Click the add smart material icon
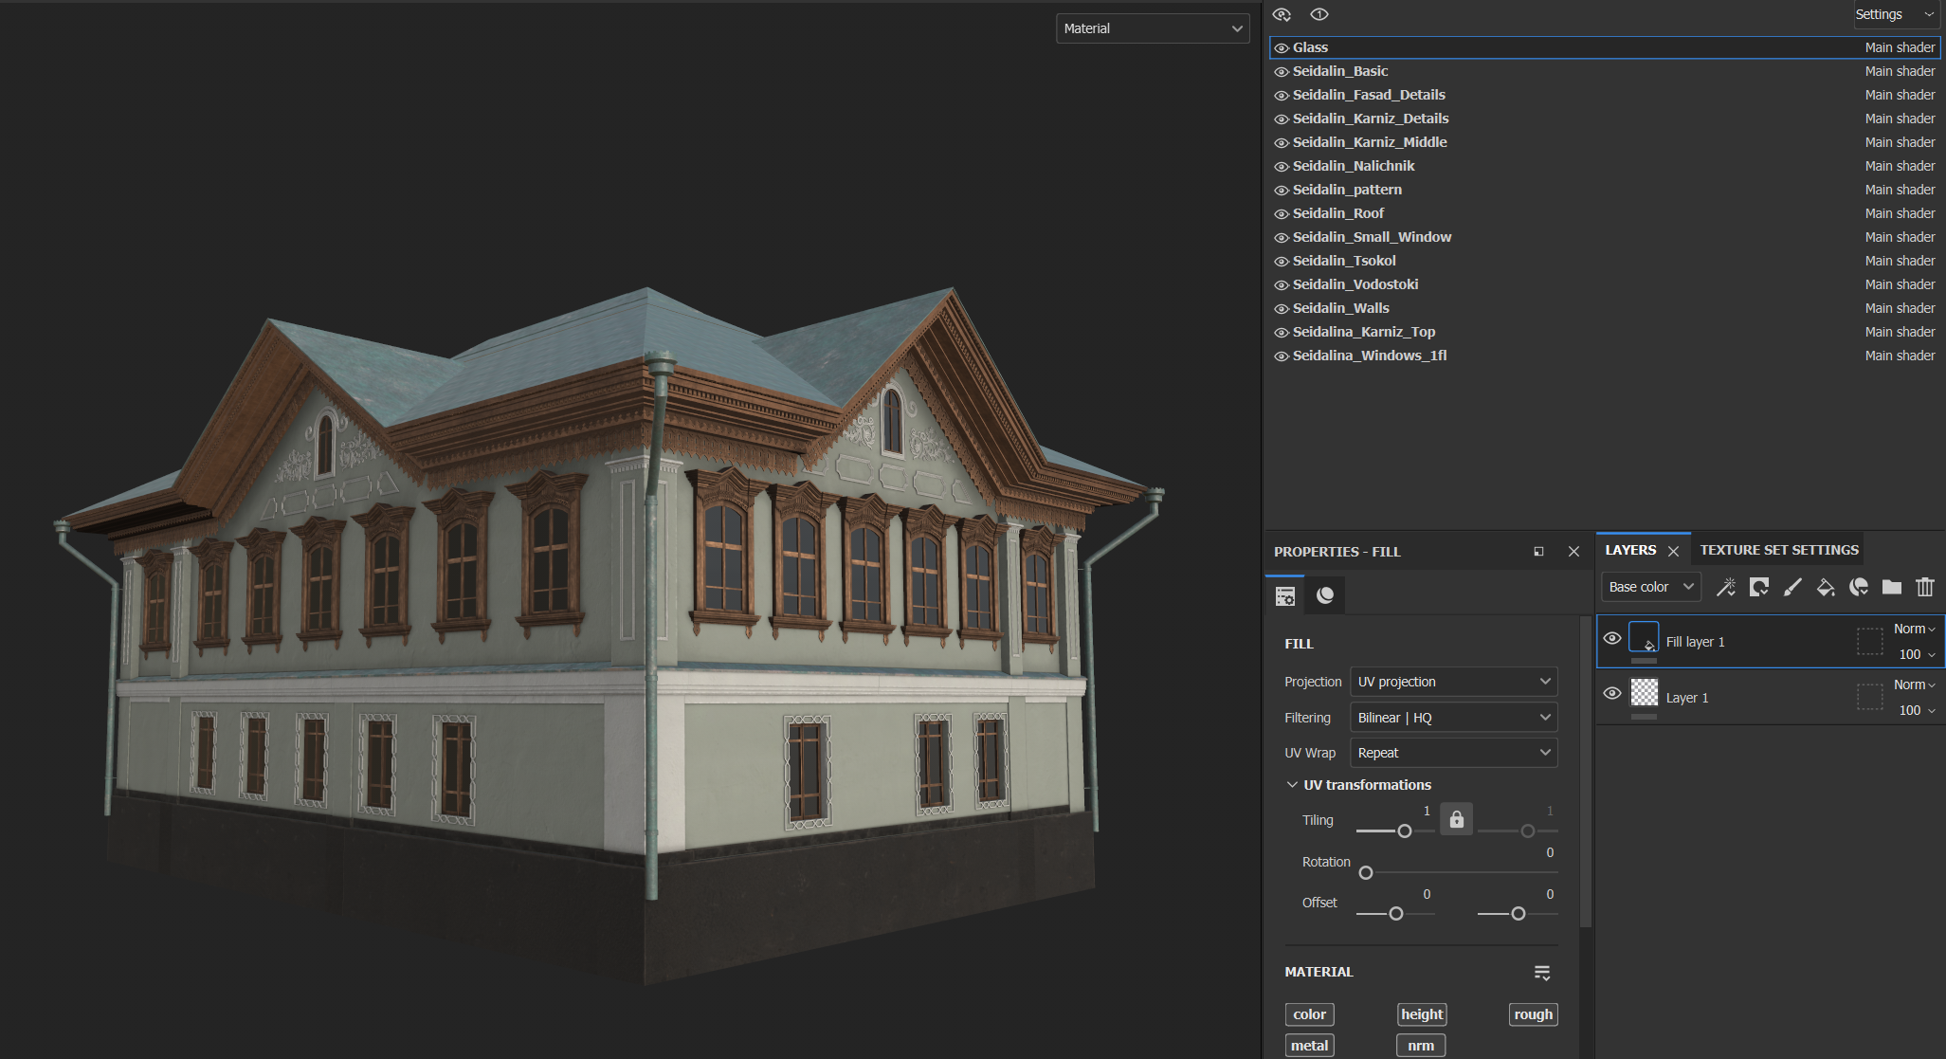The height and width of the screenshot is (1059, 1946). 1859,588
